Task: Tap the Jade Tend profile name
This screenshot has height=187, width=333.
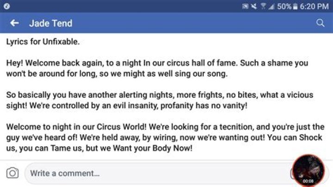Action: point(51,23)
